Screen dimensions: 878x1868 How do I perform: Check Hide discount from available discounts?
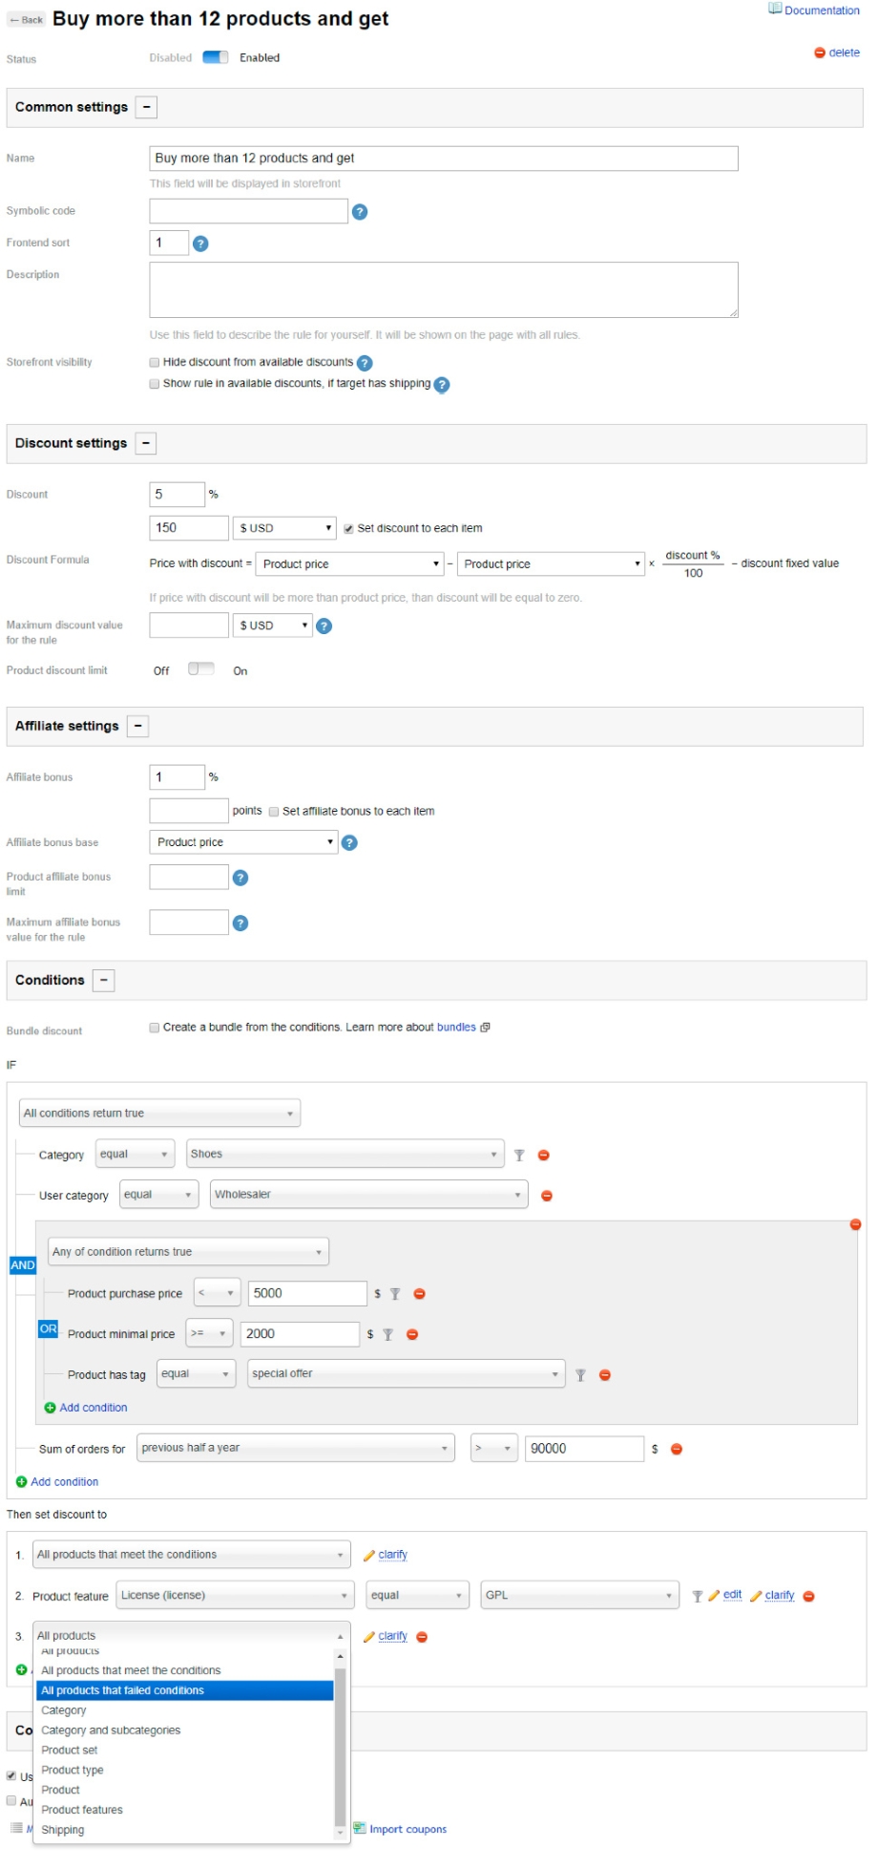[155, 363]
